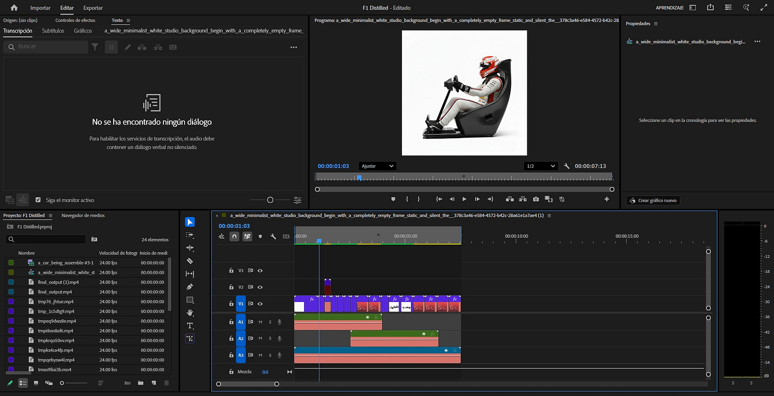Click the 'Crear gráfico nuevo' button
The height and width of the screenshot is (396, 774).
(x=653, y=200)
